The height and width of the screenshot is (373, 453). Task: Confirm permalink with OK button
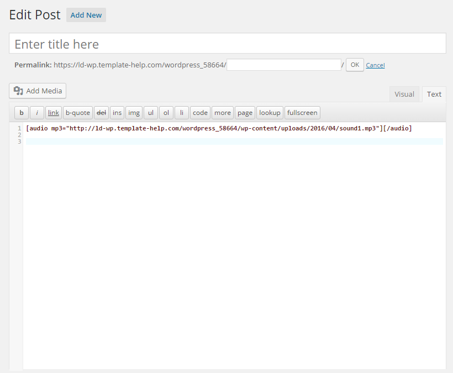coord(355,65)
